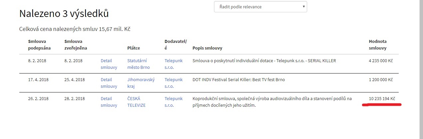The image size is (423, 139).
Task: Open Telepunk s.r.o. supplier in third row
Action: click(x=174, y=102)
